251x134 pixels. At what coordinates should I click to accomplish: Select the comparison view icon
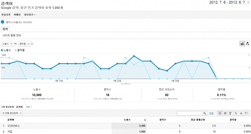point(236,113)
